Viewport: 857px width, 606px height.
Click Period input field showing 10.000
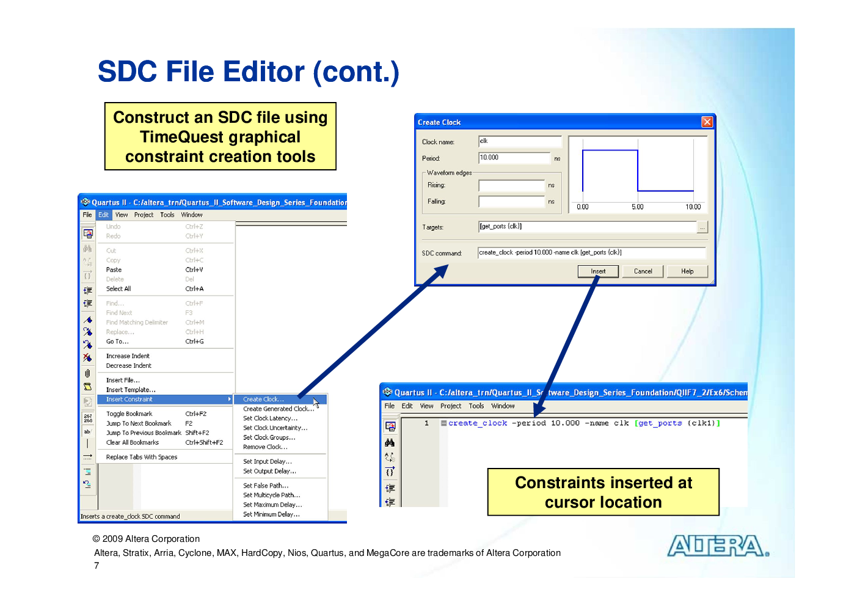coord(514,158)
